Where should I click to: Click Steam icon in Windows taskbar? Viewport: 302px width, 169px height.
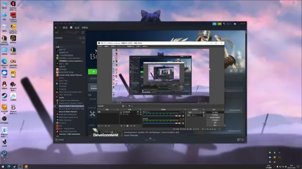coord(14,166)
